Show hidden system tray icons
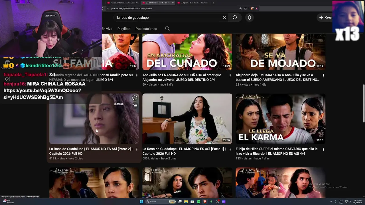Screen dimensions: 365x205 331,202
